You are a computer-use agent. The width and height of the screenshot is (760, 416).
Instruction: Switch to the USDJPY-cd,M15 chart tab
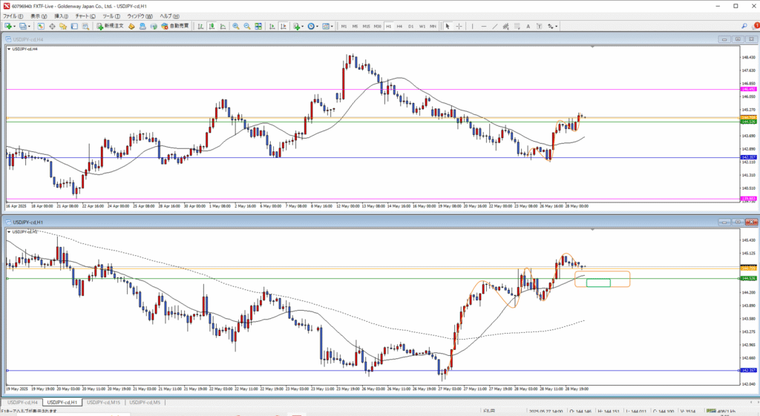tap(103, 402)
